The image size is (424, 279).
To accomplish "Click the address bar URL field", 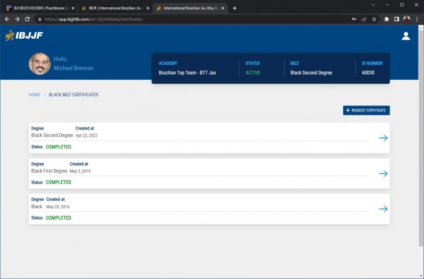I will pos(182,19).
